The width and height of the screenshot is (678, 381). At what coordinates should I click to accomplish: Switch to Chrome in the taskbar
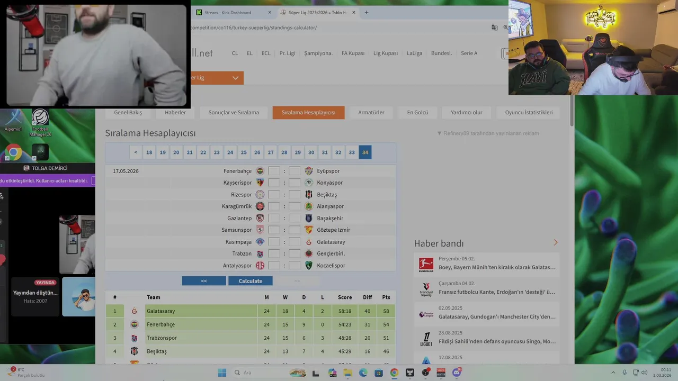pyautogui.click(x=394, y=373)
